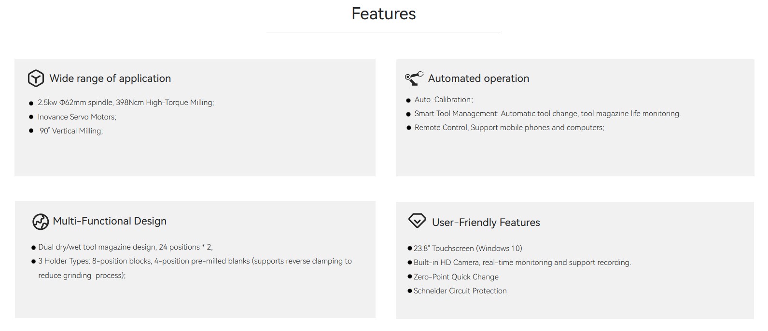Click the Multi-Functional Design heading

[110, 221]
